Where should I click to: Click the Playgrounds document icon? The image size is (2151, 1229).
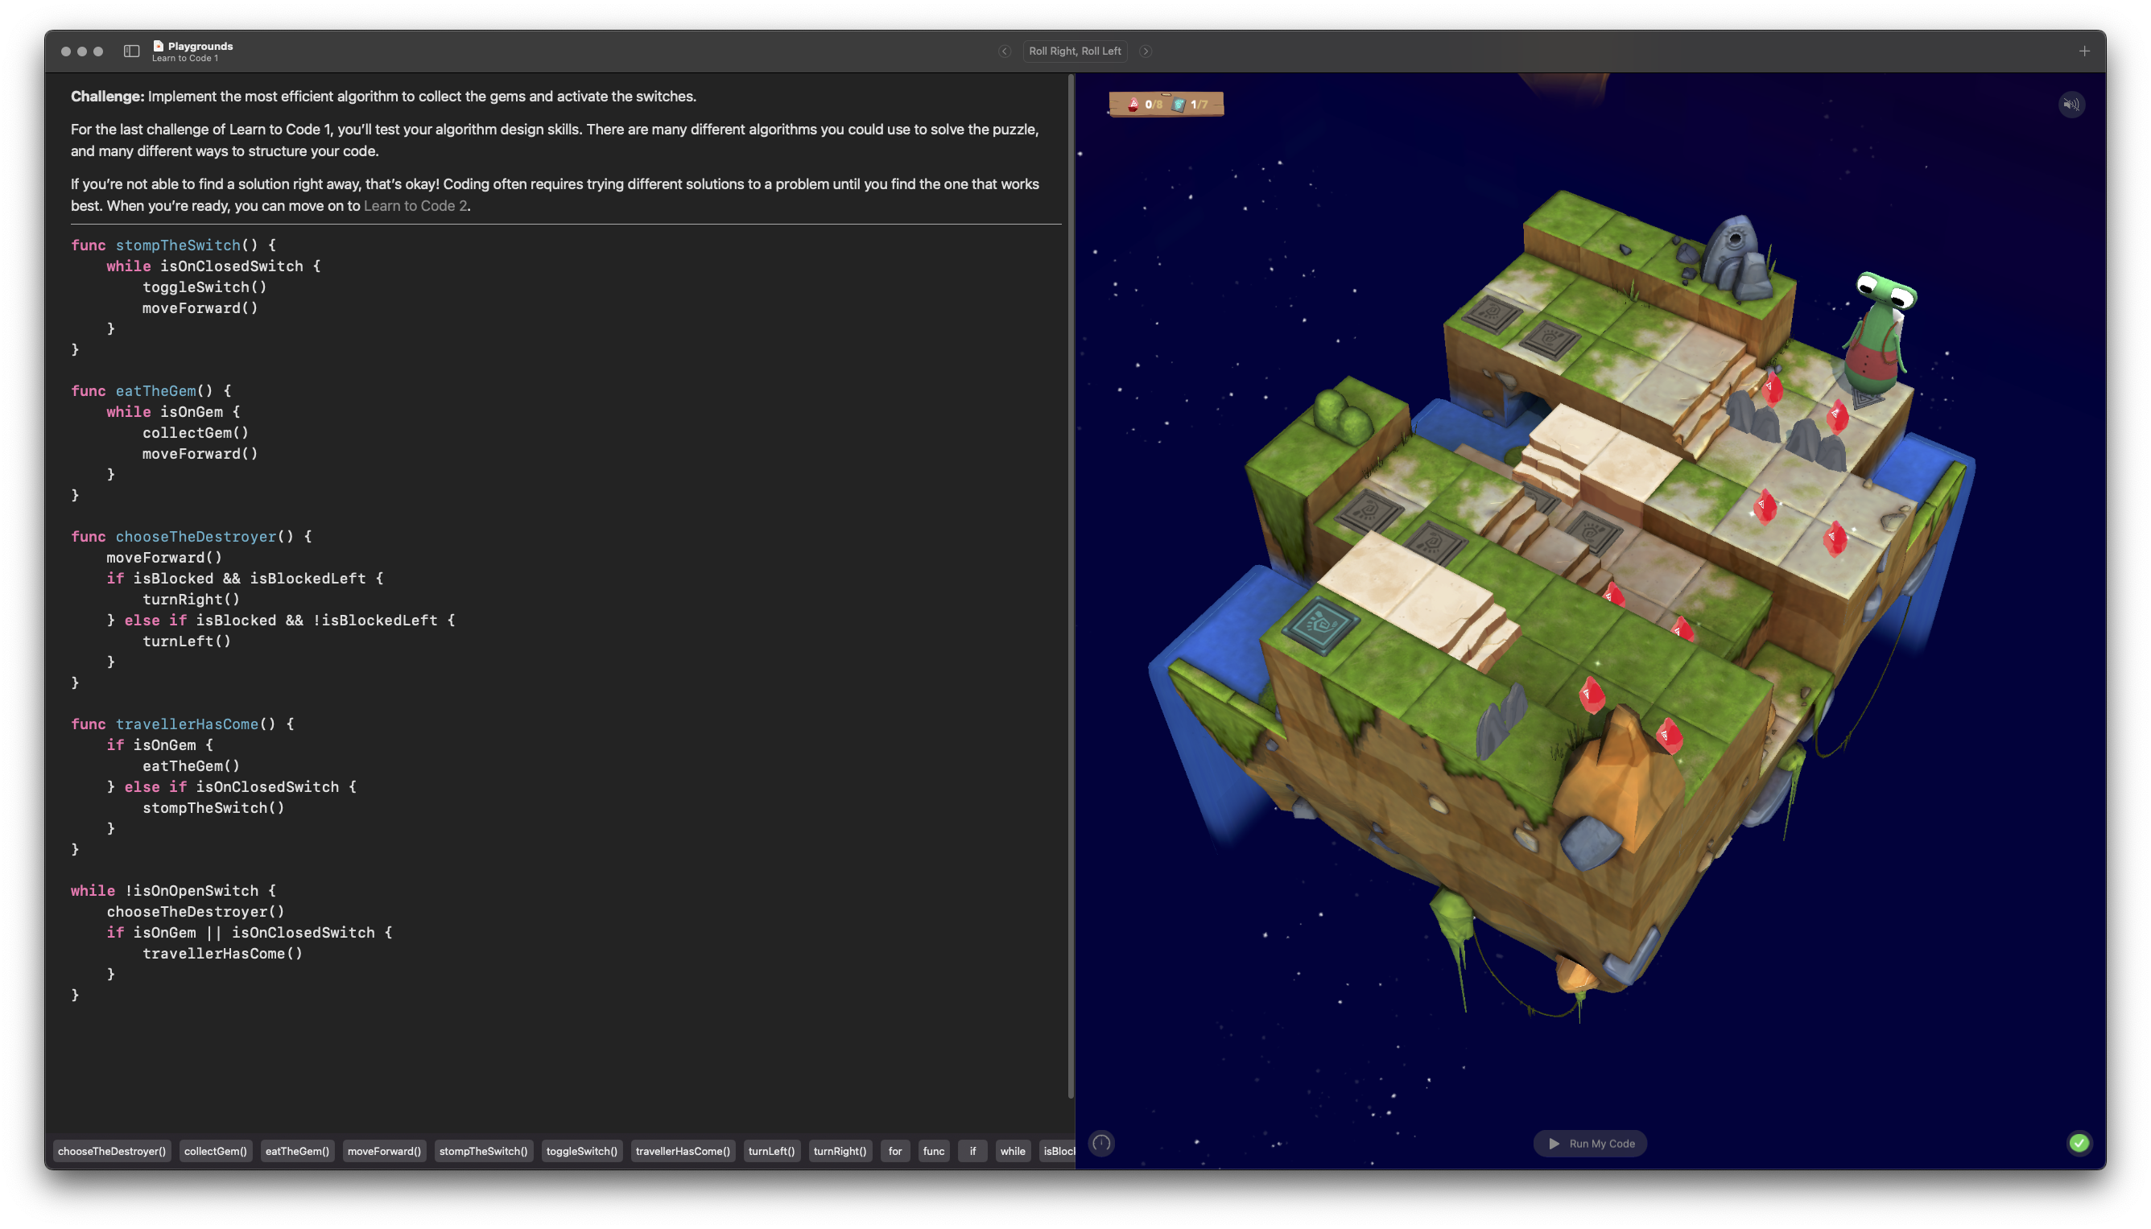[158, 46]
